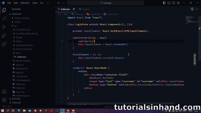Open the Manage gear icon
The height and width of the screenshot is (113, 201).
pyautogui.click(x=4, y=100)
